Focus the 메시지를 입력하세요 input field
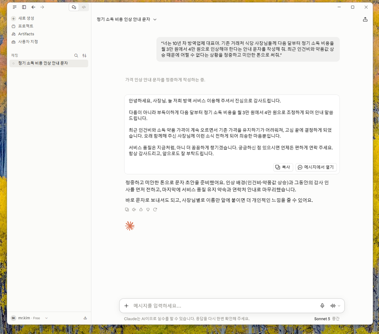The image size is (379, 334). tap(225, 306)
